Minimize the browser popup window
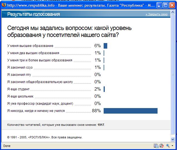 pos(159,5)
